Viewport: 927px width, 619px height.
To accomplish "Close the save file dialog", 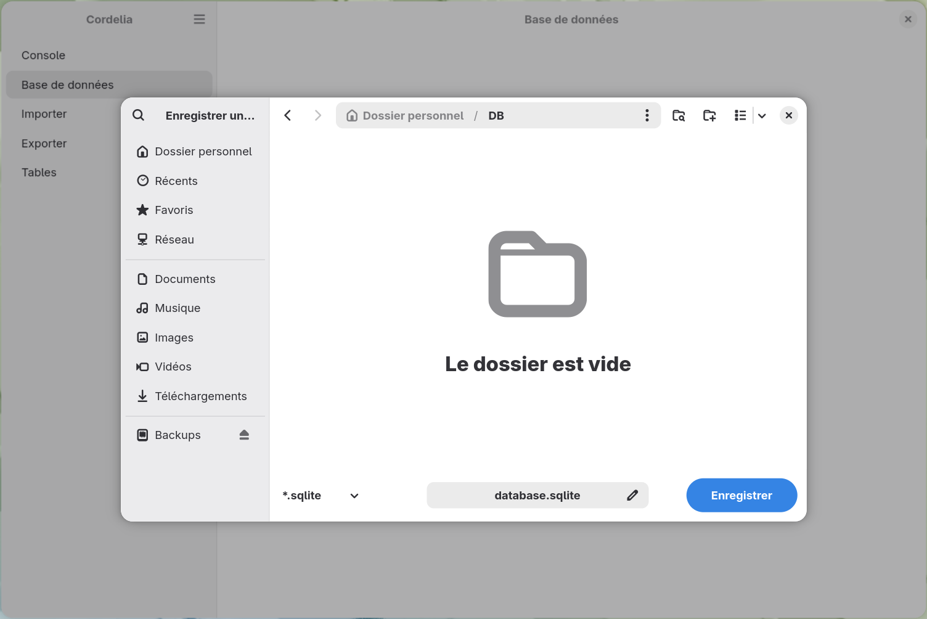I will tap(789, 115).
